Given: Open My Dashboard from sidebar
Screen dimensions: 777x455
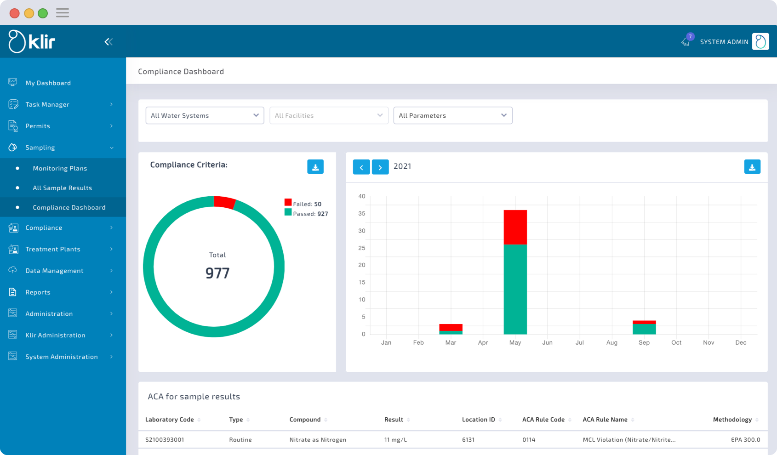Looking at the screenshot, I should pyautogui.click(x=48, y=83).
